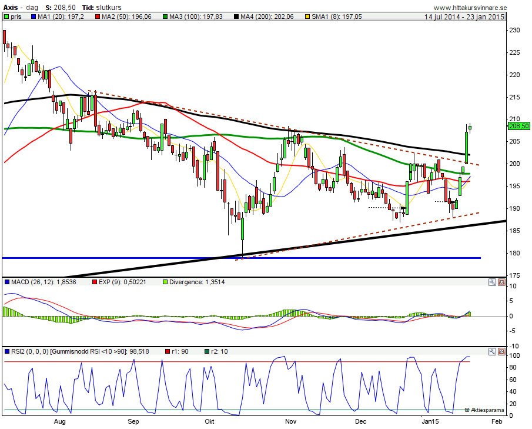Click the -10 MACD axis label

coord(514,346)
